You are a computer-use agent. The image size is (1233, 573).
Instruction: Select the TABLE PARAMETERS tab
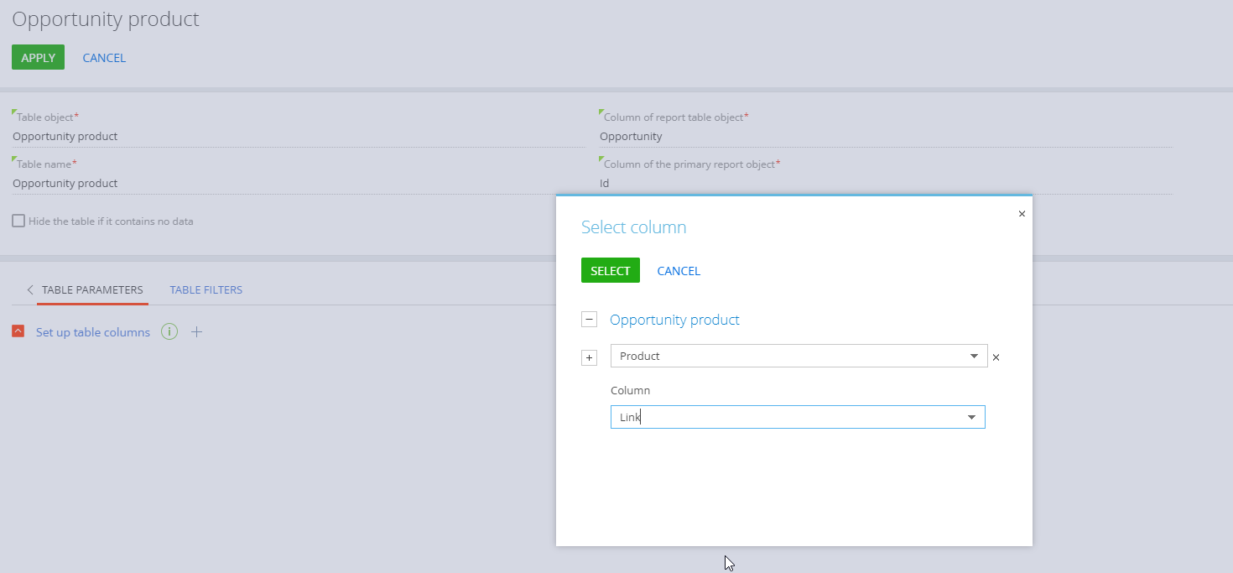(x=92, y=289)
